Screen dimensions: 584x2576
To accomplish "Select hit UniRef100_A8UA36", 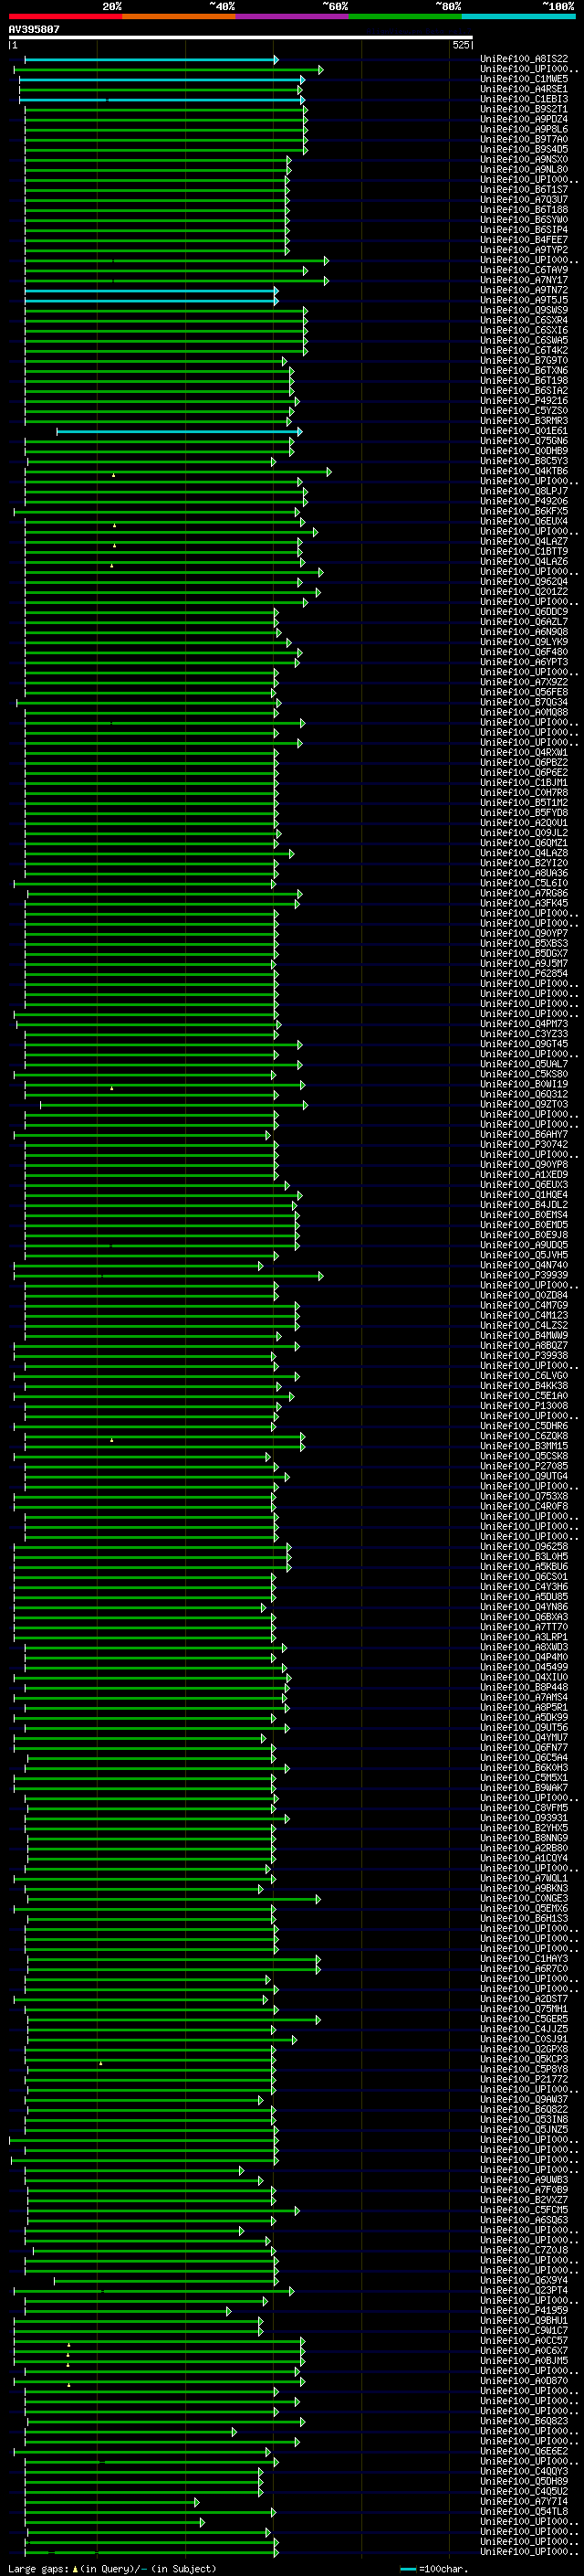I will click(524, 873).
